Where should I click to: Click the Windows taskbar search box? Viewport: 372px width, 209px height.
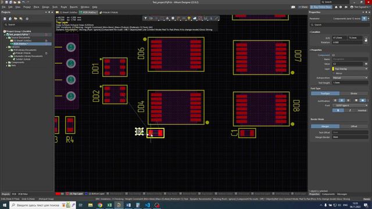[x=42, y=205]
